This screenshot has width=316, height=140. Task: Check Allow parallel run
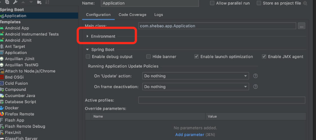(212, 3)
